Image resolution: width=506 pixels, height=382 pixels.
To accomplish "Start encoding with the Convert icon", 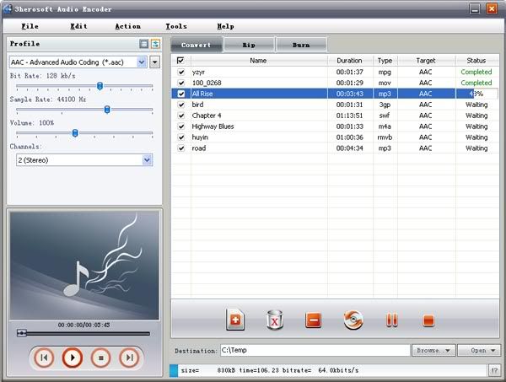I will (x=353, y=320).
